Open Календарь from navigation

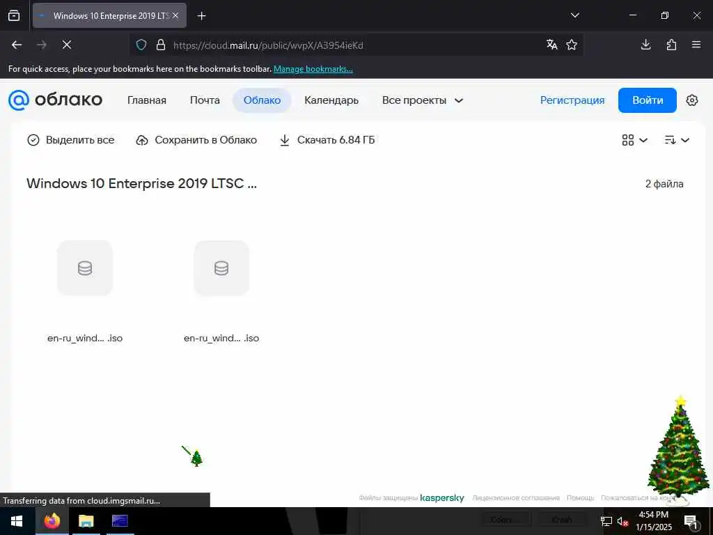click(x=331, y=100)
